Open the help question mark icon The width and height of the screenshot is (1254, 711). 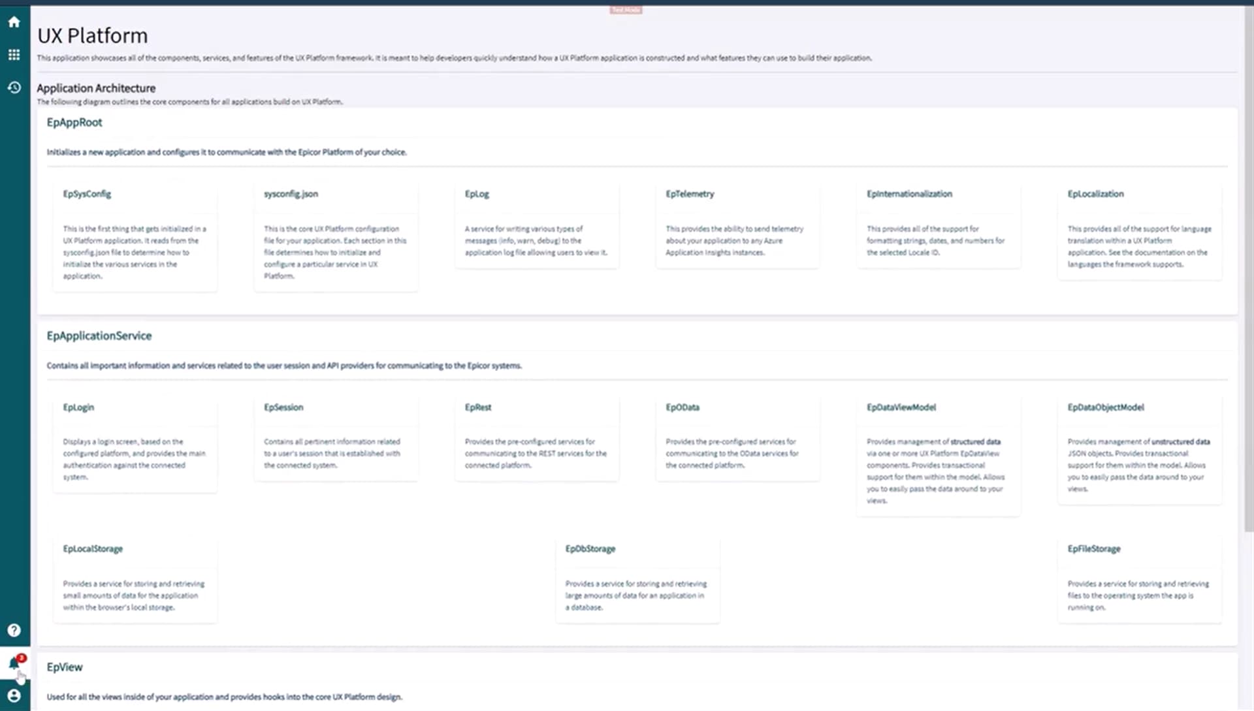click(14, 630)
